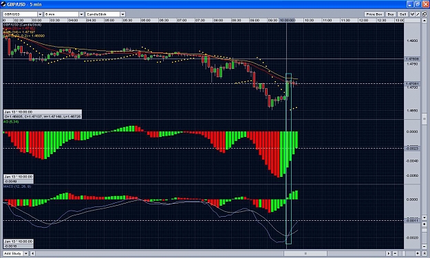Screen dimensions: 430x258
Task: Click the vertical scrollbar thumb on right
Action: click(x=424, y=119)
